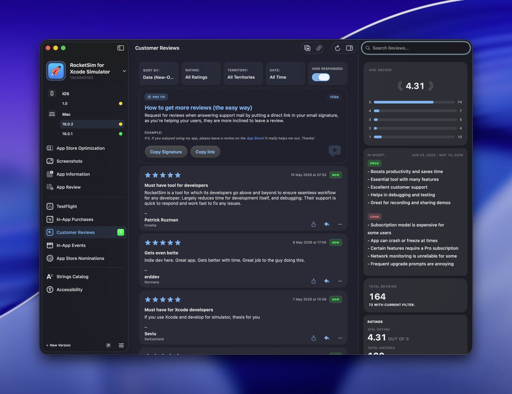512x394 pixels.
Task: Open the Date filter dropdown
Action: tap(285, 73)
